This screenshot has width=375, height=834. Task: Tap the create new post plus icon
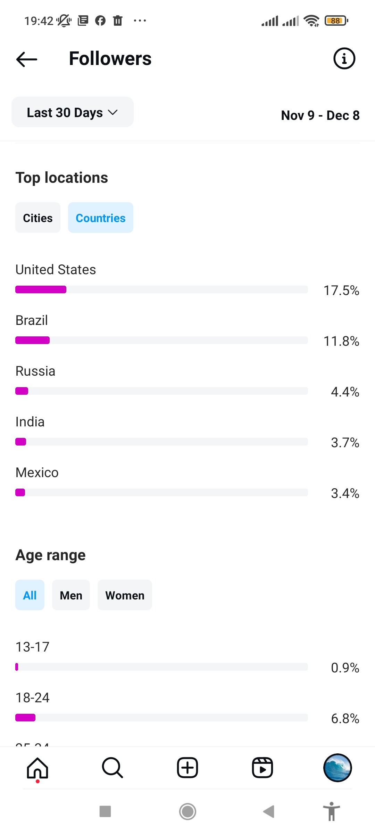187,768
